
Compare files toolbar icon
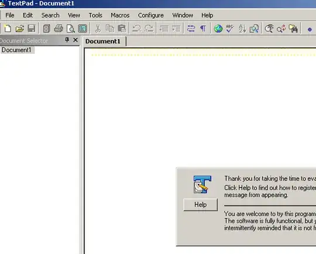tap(254, 29)
